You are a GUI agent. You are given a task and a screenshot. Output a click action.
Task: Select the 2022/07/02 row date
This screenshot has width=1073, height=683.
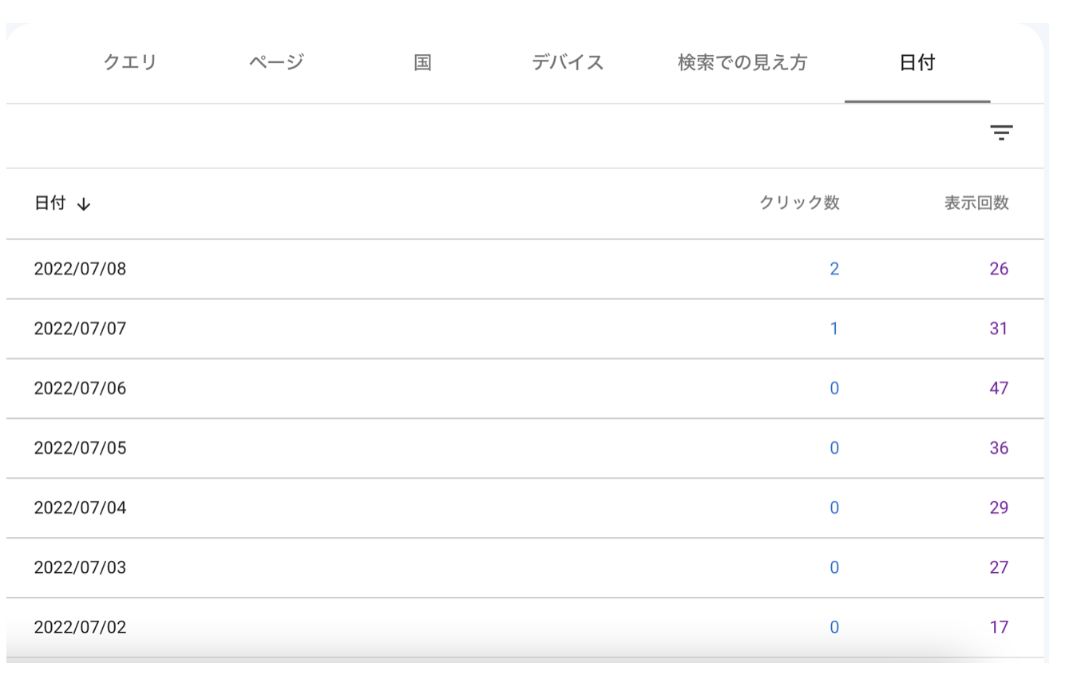[80, 627]
